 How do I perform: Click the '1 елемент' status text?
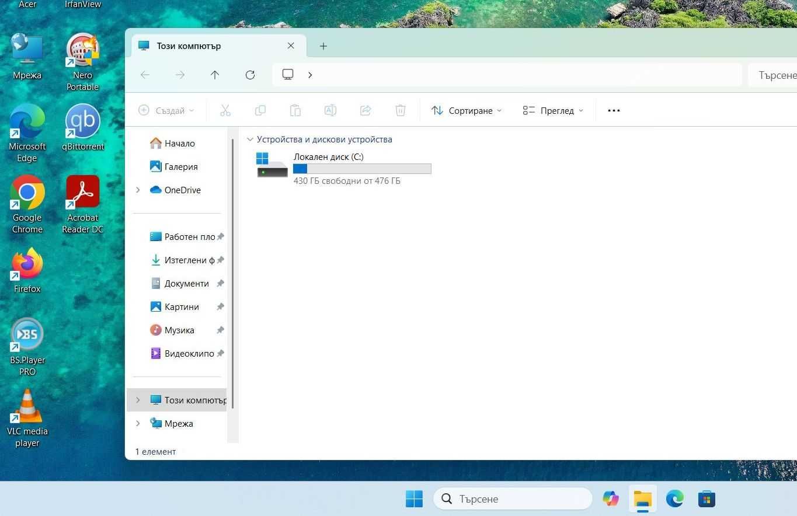(x=155, y=451)
